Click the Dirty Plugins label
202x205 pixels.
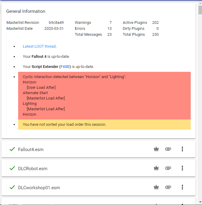133,29
